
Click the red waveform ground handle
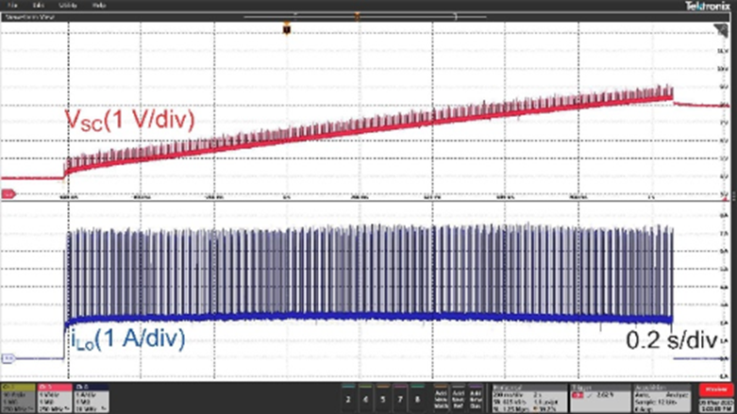pyautogui.click(x=8, y=193)
